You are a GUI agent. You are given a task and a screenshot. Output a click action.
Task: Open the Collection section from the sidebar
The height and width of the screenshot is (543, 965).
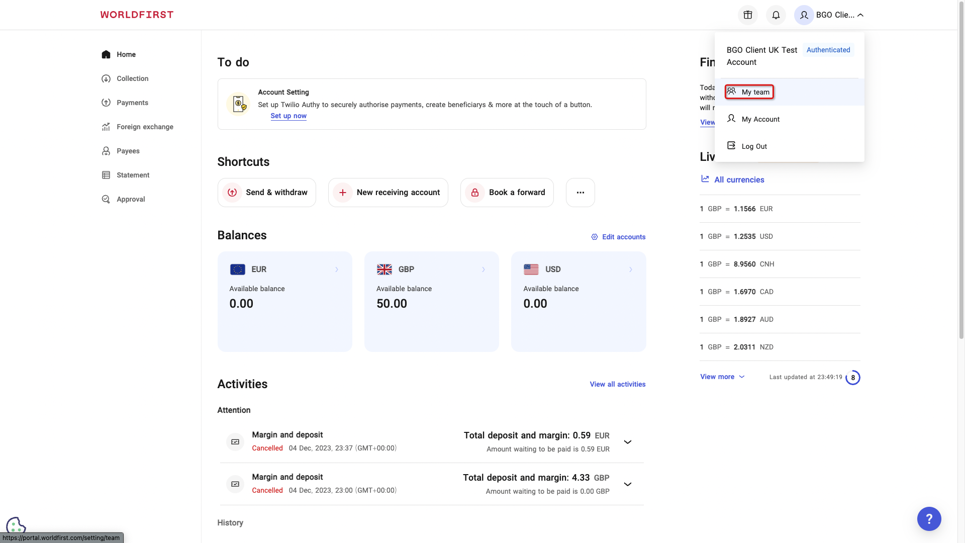(x=132, y=78)
